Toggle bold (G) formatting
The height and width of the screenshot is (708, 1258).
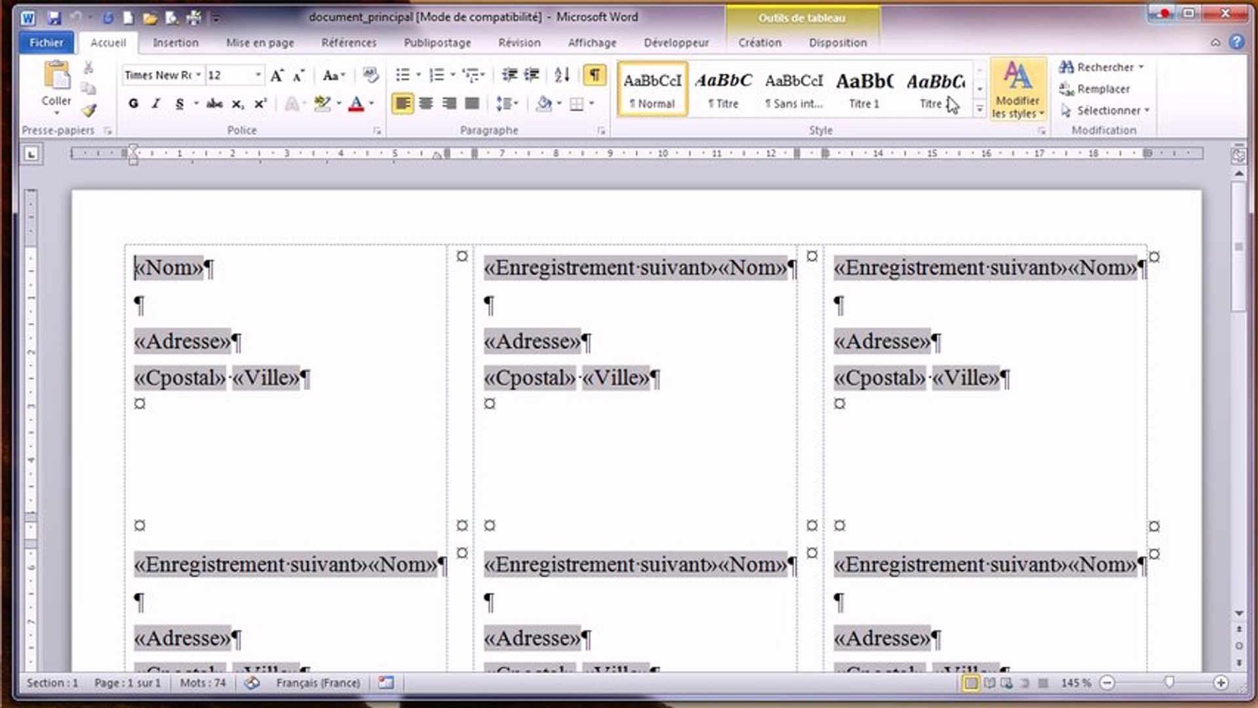point(134,104)
